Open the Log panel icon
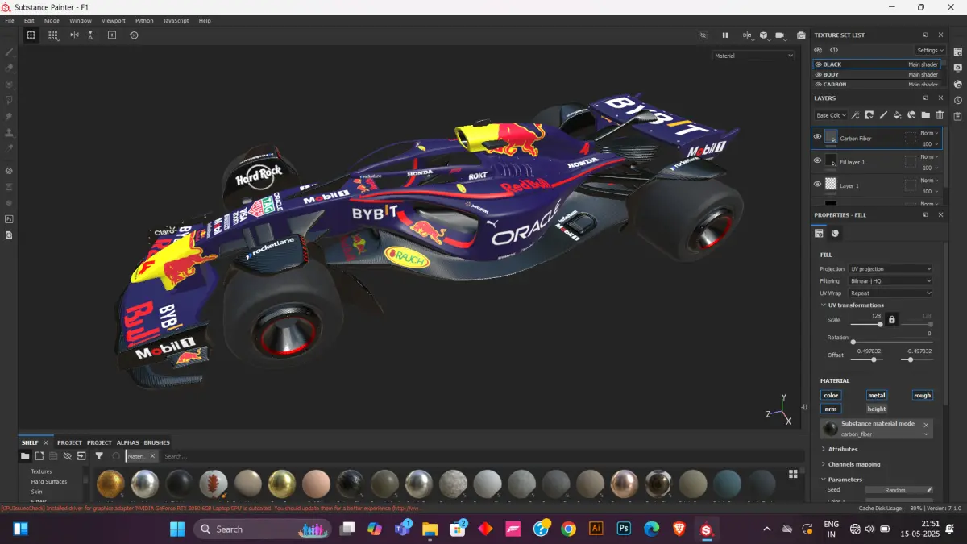The height and width of the screenshot is (544, 967). [958, 116]
